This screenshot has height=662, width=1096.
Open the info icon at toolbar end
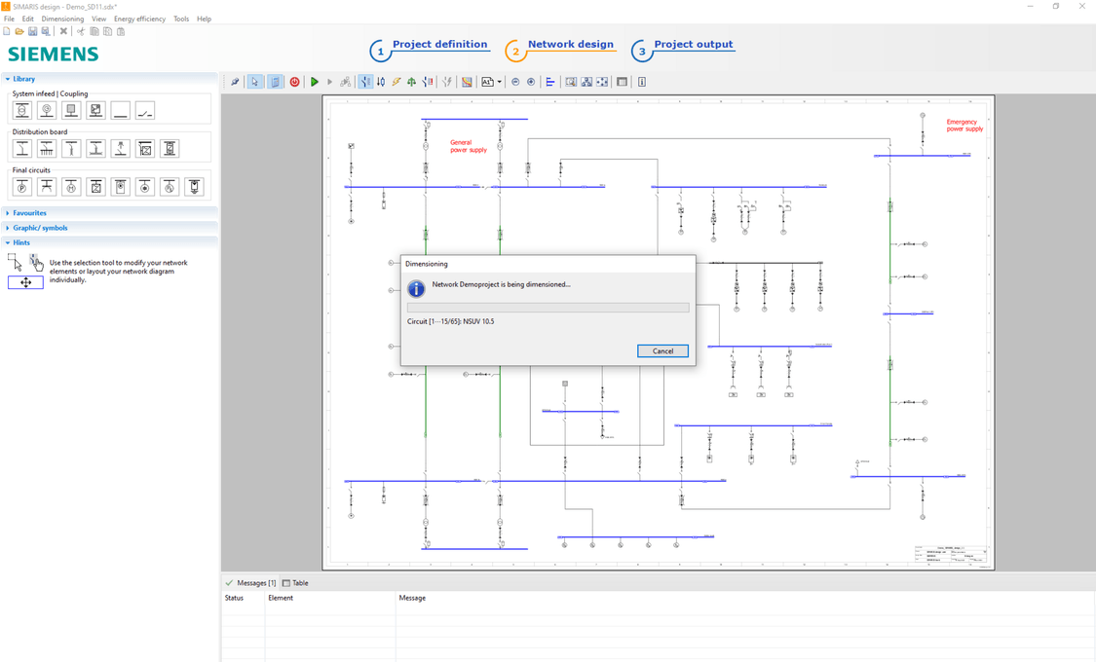(641, 81)
